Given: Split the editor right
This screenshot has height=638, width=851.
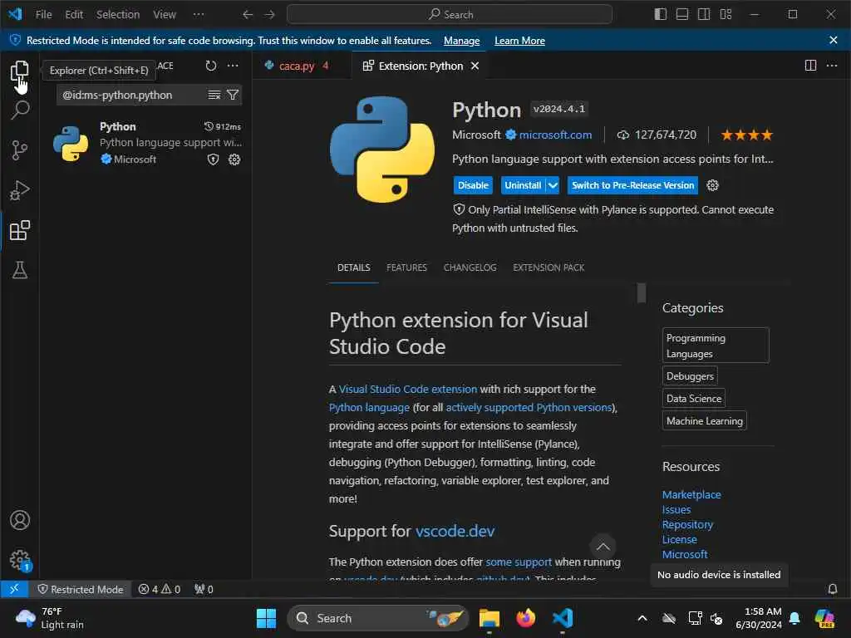Looking at the screenshot, I should tap(810, 66).
